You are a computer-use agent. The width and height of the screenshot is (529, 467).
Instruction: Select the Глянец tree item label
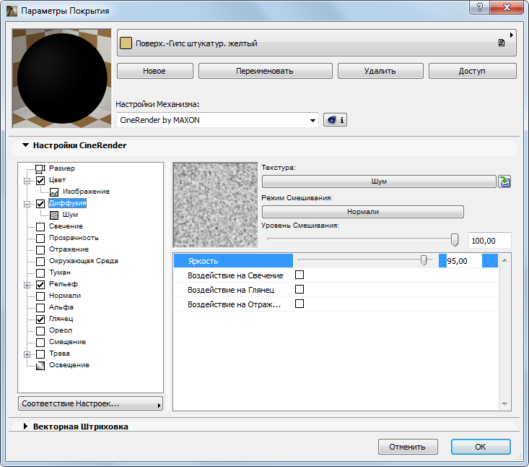[x=61, y=319]
